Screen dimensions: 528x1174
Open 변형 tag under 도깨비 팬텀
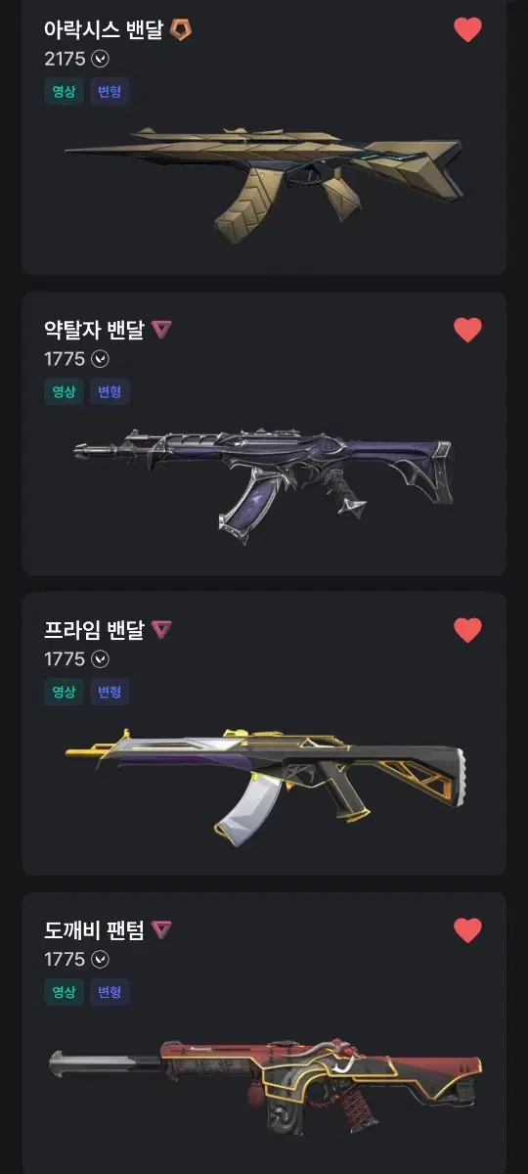(110, 992)
